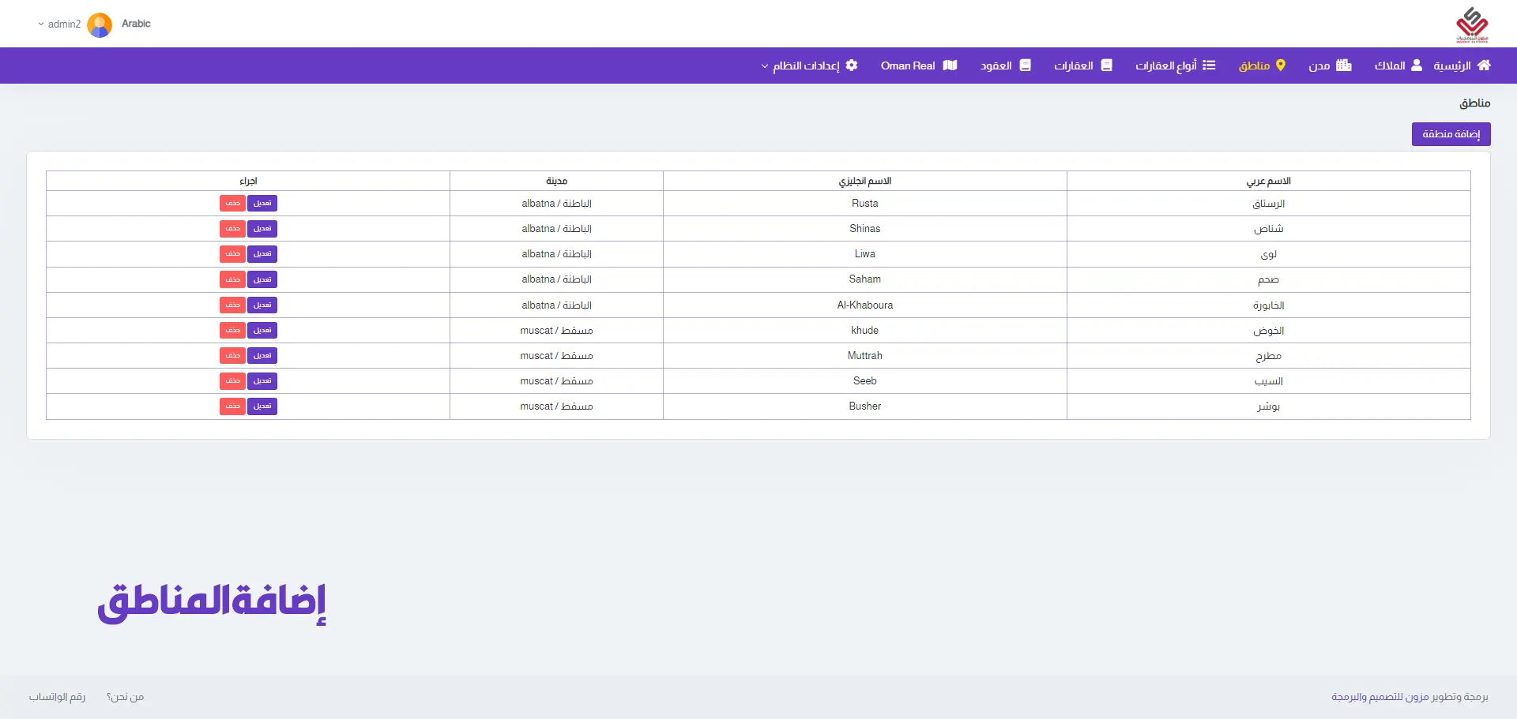The image size is (1517, 719).
Task: Click the owners person icon
Action: (1417, 66)
